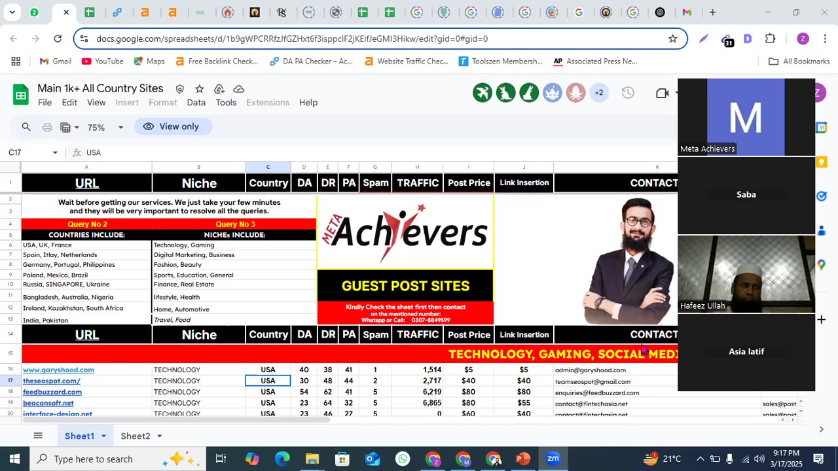The width and height of the screenshot is (838, 471).
Task: Open the All Bookmarks folder
Action: coord(799,61)
